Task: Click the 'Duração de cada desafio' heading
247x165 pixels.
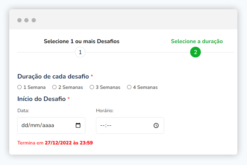Action: (x=53, y=76)
